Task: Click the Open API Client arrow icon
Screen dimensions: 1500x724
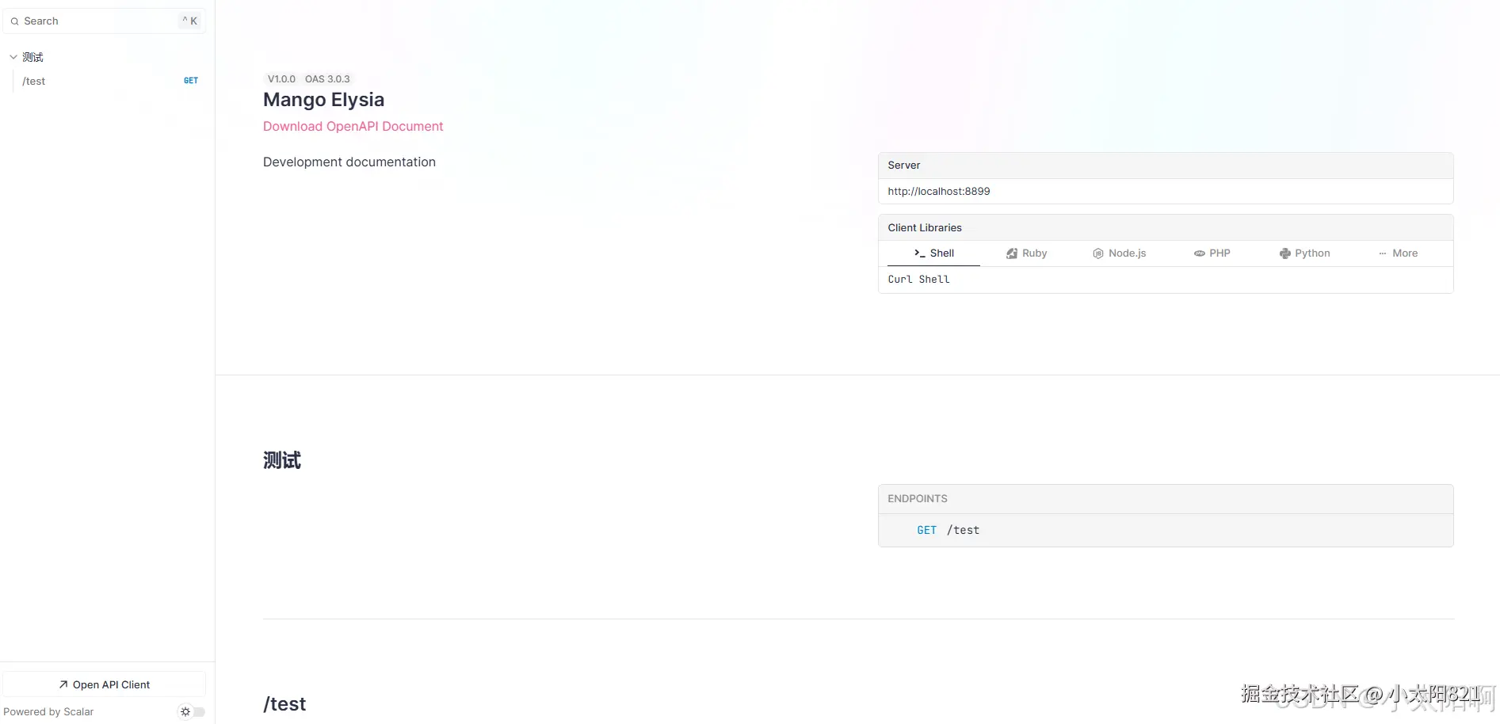Action: click(63, 684)
